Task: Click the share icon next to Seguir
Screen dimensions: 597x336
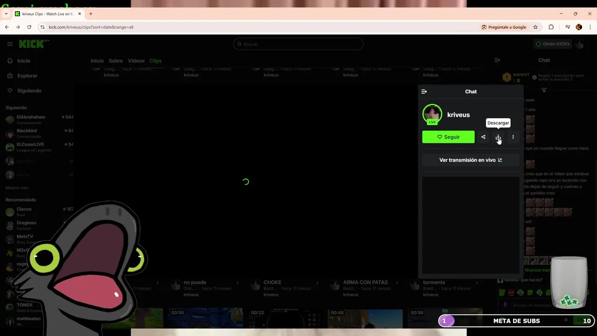Action: [x=483, y=137]
